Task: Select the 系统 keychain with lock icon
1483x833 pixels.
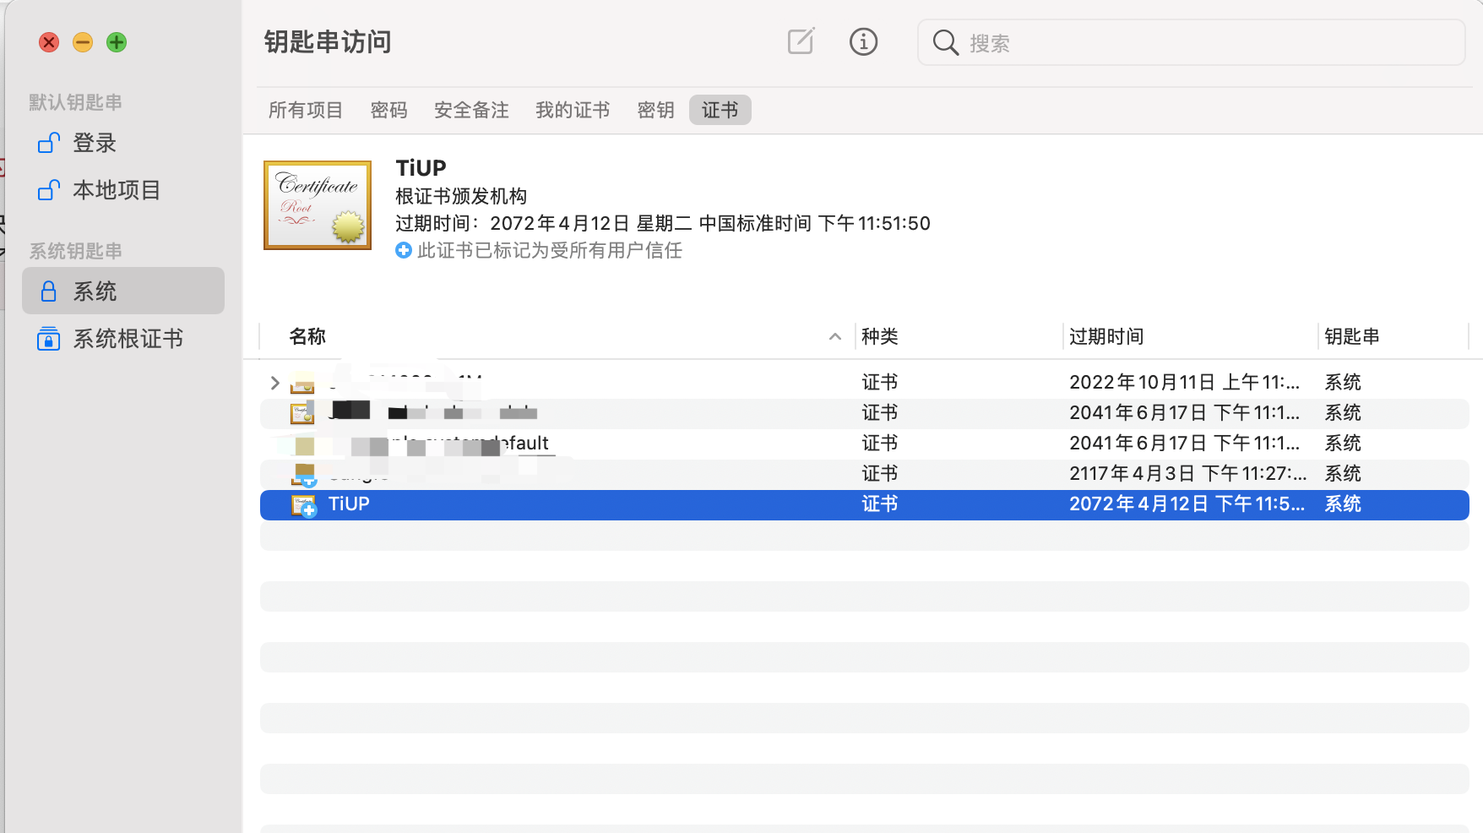Action: (95, 291)
